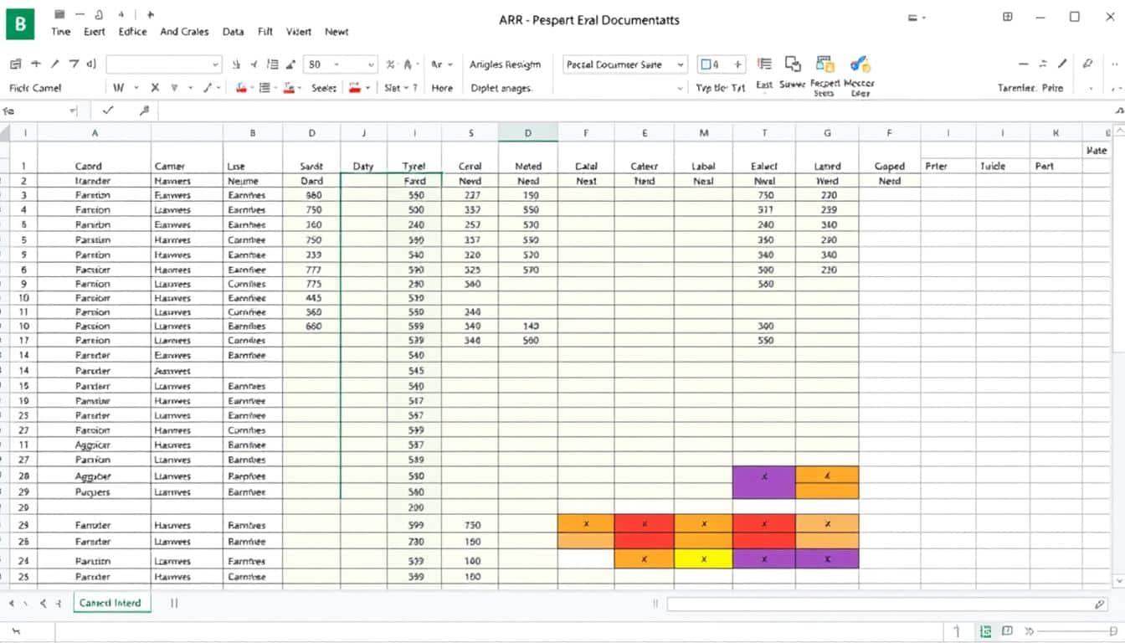Open the Slat dropdown arrow
Viewport: 1125px width, 643px height.
click(407, 88)
